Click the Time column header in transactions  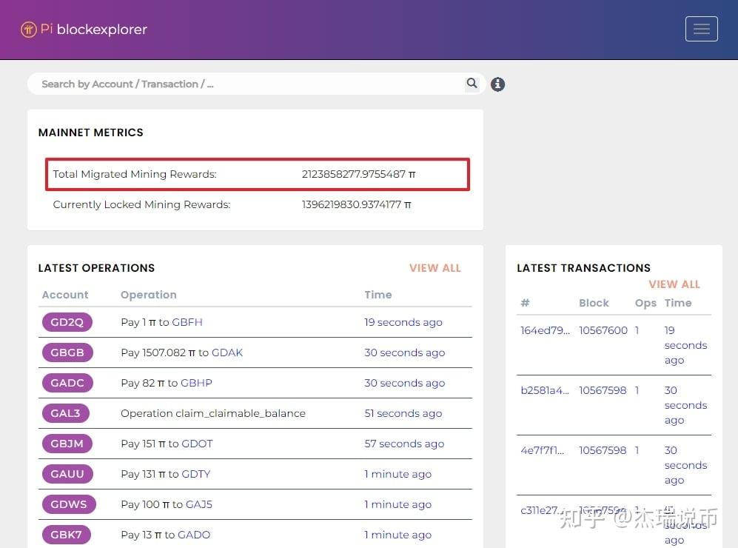pyautogui.click(x=678, y=303)
